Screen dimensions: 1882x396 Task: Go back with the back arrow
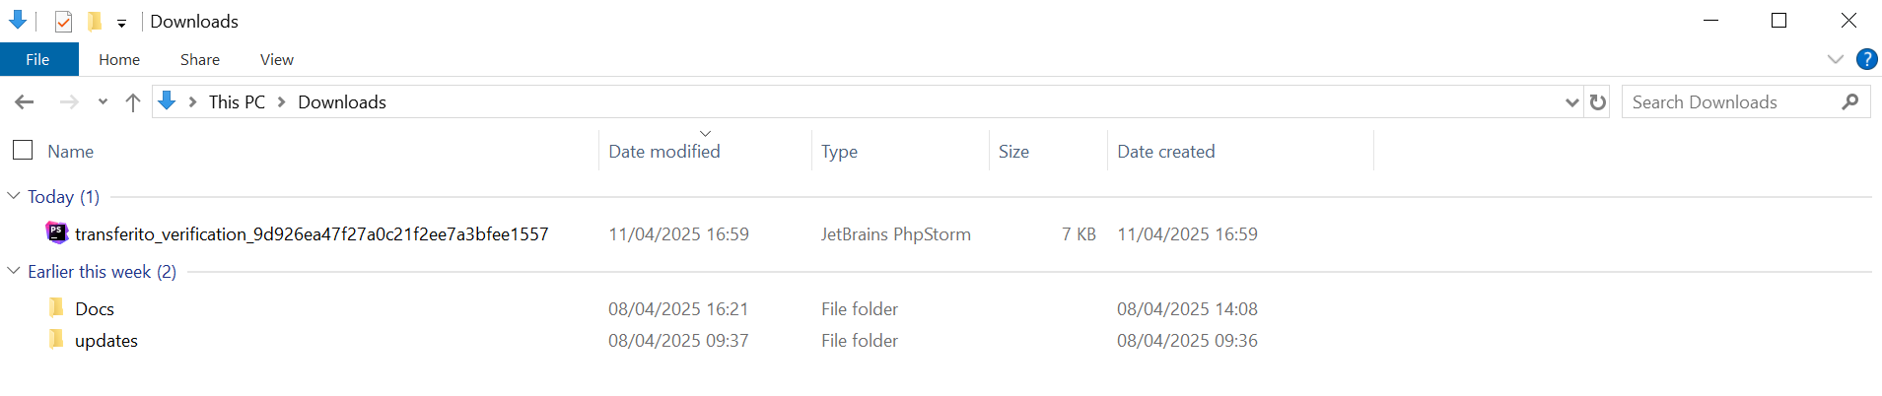click(x=25, y=101)
